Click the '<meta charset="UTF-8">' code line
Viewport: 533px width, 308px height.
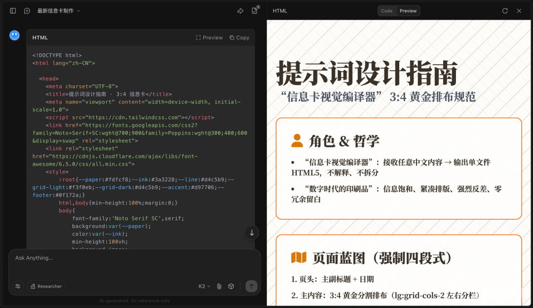82,87
